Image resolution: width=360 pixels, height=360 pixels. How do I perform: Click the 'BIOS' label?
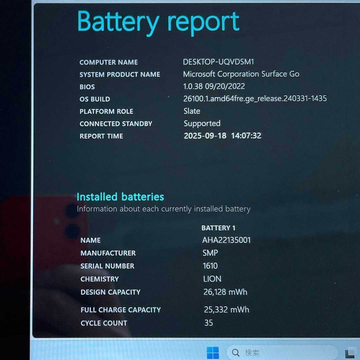tap(87, 87)
